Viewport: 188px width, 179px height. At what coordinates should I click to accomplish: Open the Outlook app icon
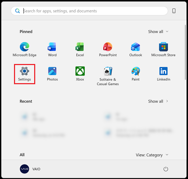(x=136, y=50)
